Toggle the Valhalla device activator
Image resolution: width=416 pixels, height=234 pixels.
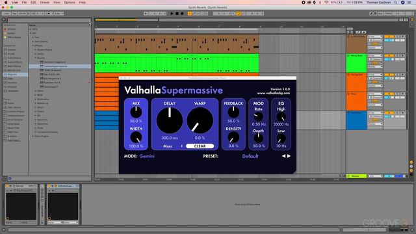49,186
